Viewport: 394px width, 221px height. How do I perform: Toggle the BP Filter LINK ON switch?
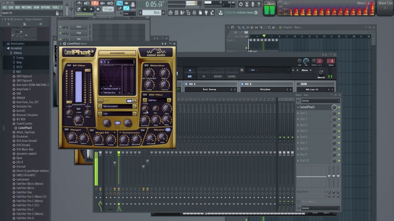(78, 109)
